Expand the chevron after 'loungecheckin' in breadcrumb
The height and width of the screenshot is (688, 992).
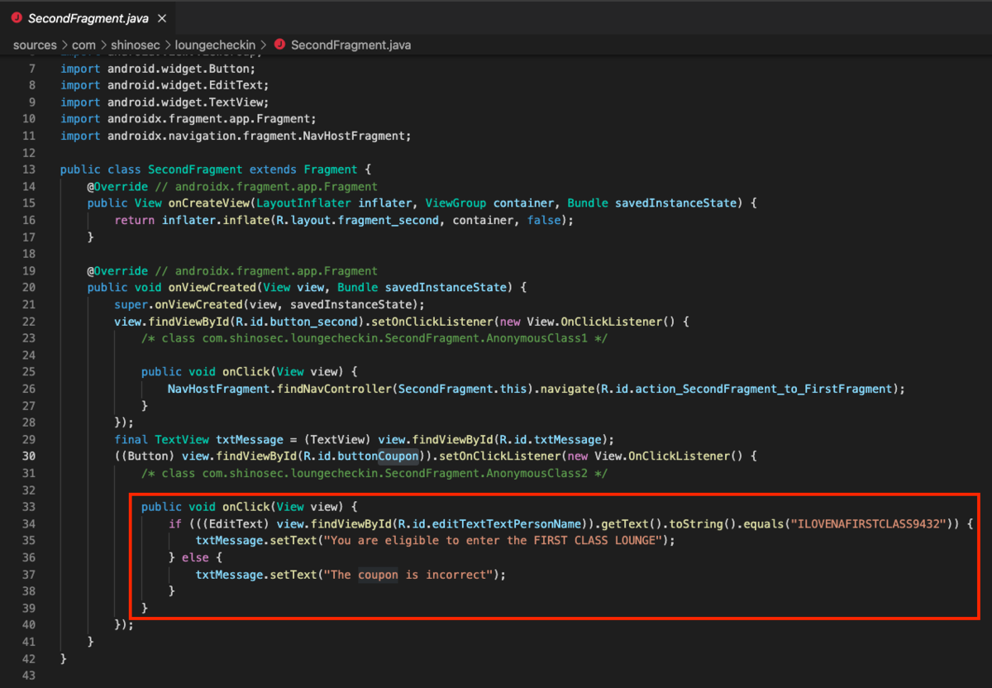pos(264,45)
